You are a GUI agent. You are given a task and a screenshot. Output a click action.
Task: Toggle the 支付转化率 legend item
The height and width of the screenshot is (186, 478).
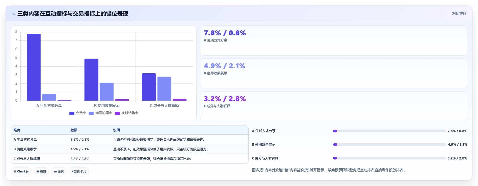(127, 113)
